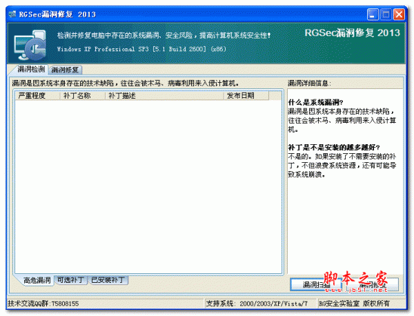Click the RGSec漏洞修复 2013 banner title
414x316 pixels.
(x=352, y=32)
